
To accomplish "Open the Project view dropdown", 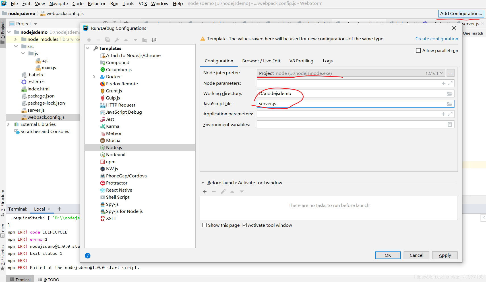I will click(x=36, y=24).
